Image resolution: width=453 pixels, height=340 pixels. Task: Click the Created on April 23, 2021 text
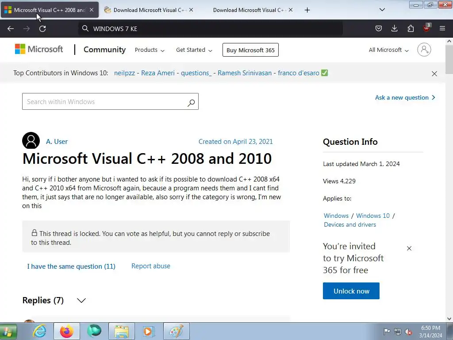pyautogui.click(x=235, y=142)
